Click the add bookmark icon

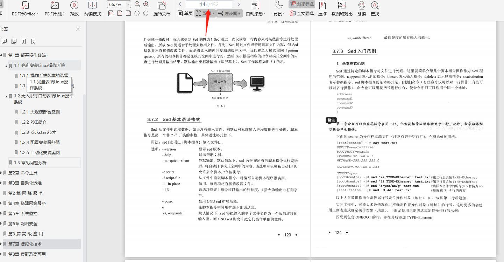[23, 41]
